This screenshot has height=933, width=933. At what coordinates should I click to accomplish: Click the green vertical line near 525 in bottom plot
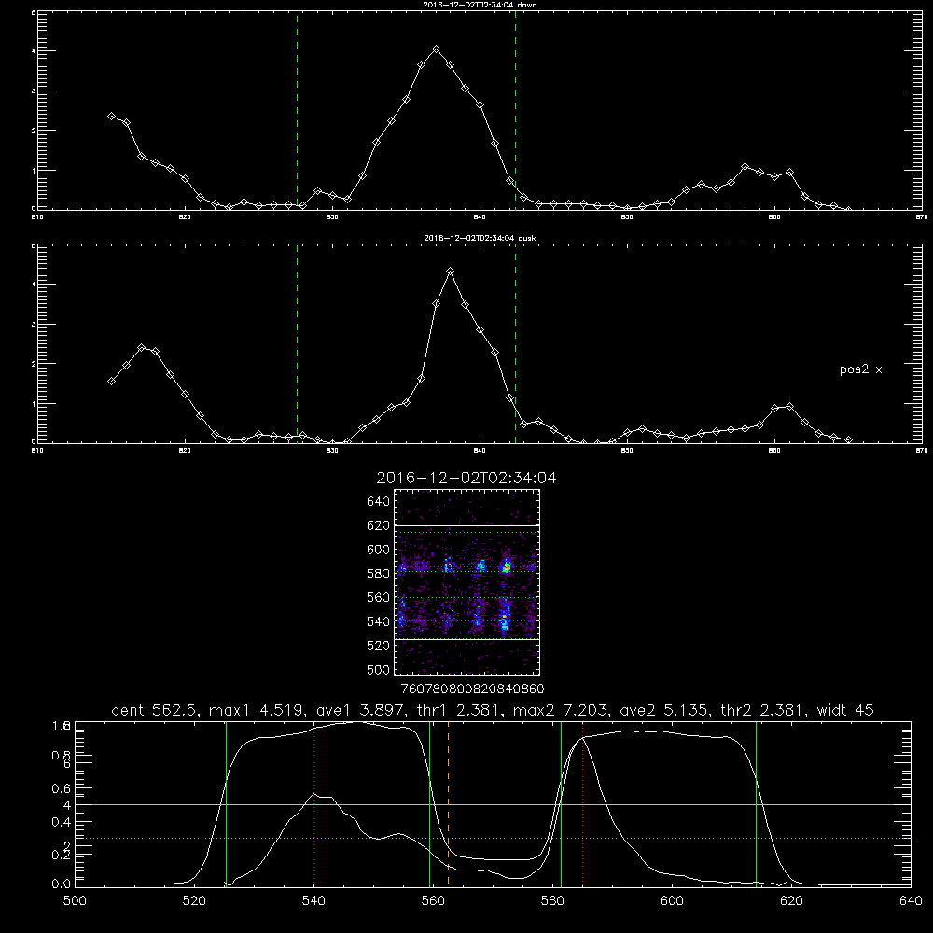click(226, 803)
